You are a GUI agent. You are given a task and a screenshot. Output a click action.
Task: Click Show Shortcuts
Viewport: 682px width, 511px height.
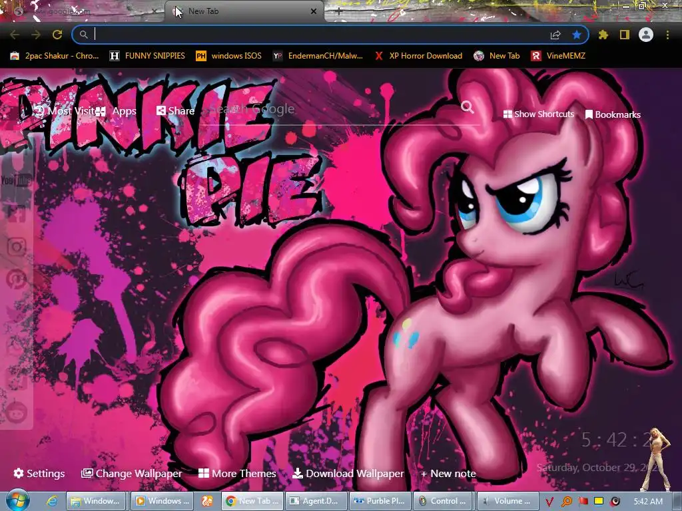pos(538,114)
